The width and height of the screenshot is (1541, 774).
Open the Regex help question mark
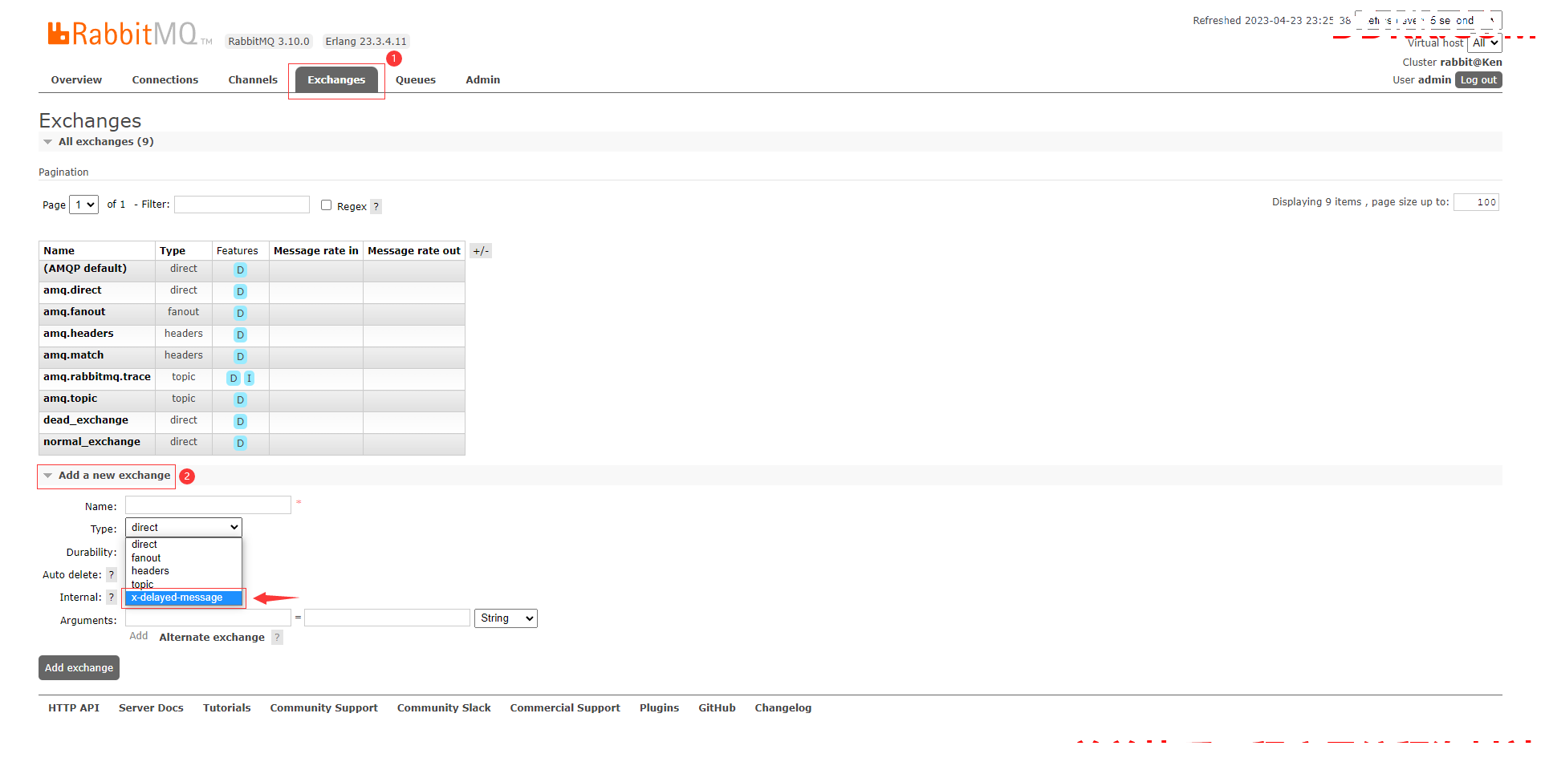pyautogui.click(x=376, y=207)
